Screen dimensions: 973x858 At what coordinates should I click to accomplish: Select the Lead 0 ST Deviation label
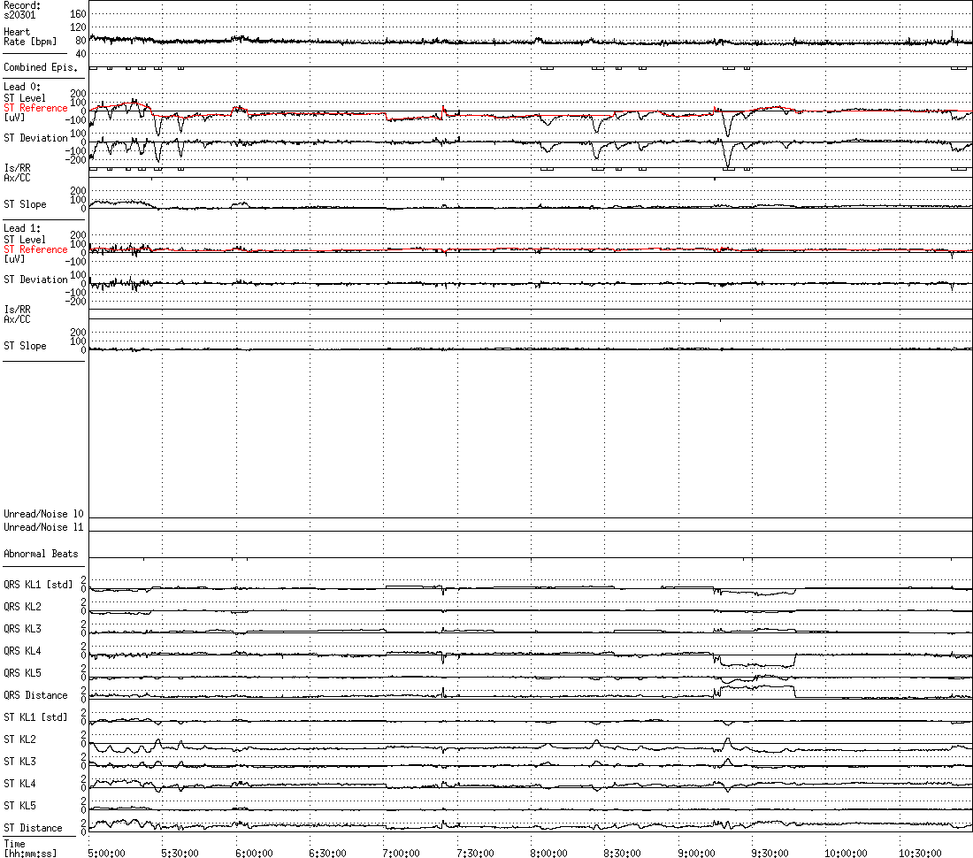(35, 138)
